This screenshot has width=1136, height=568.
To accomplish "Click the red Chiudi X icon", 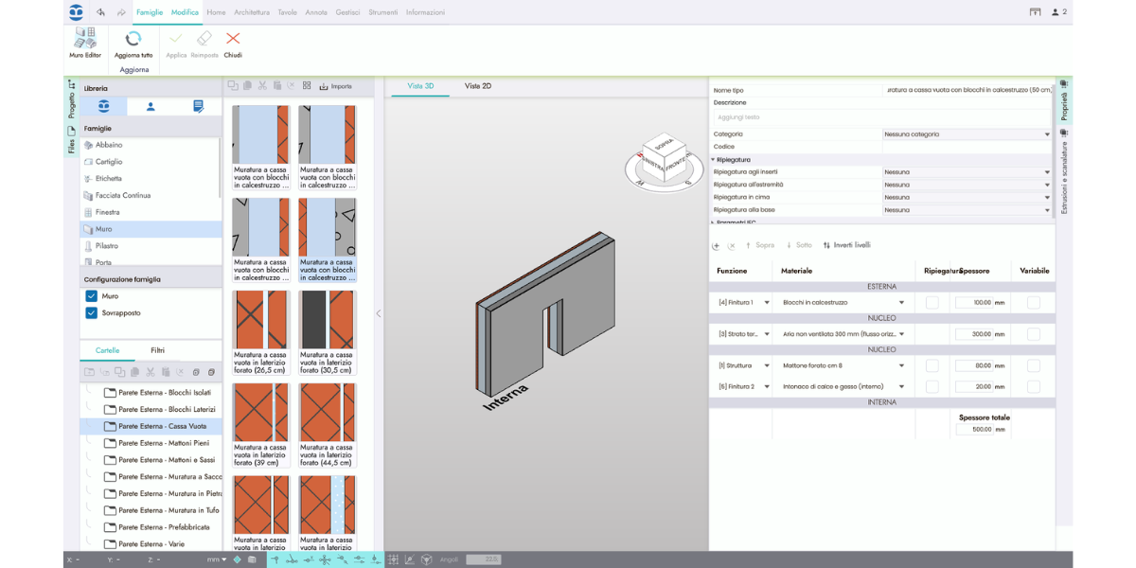I will [233, 39].
